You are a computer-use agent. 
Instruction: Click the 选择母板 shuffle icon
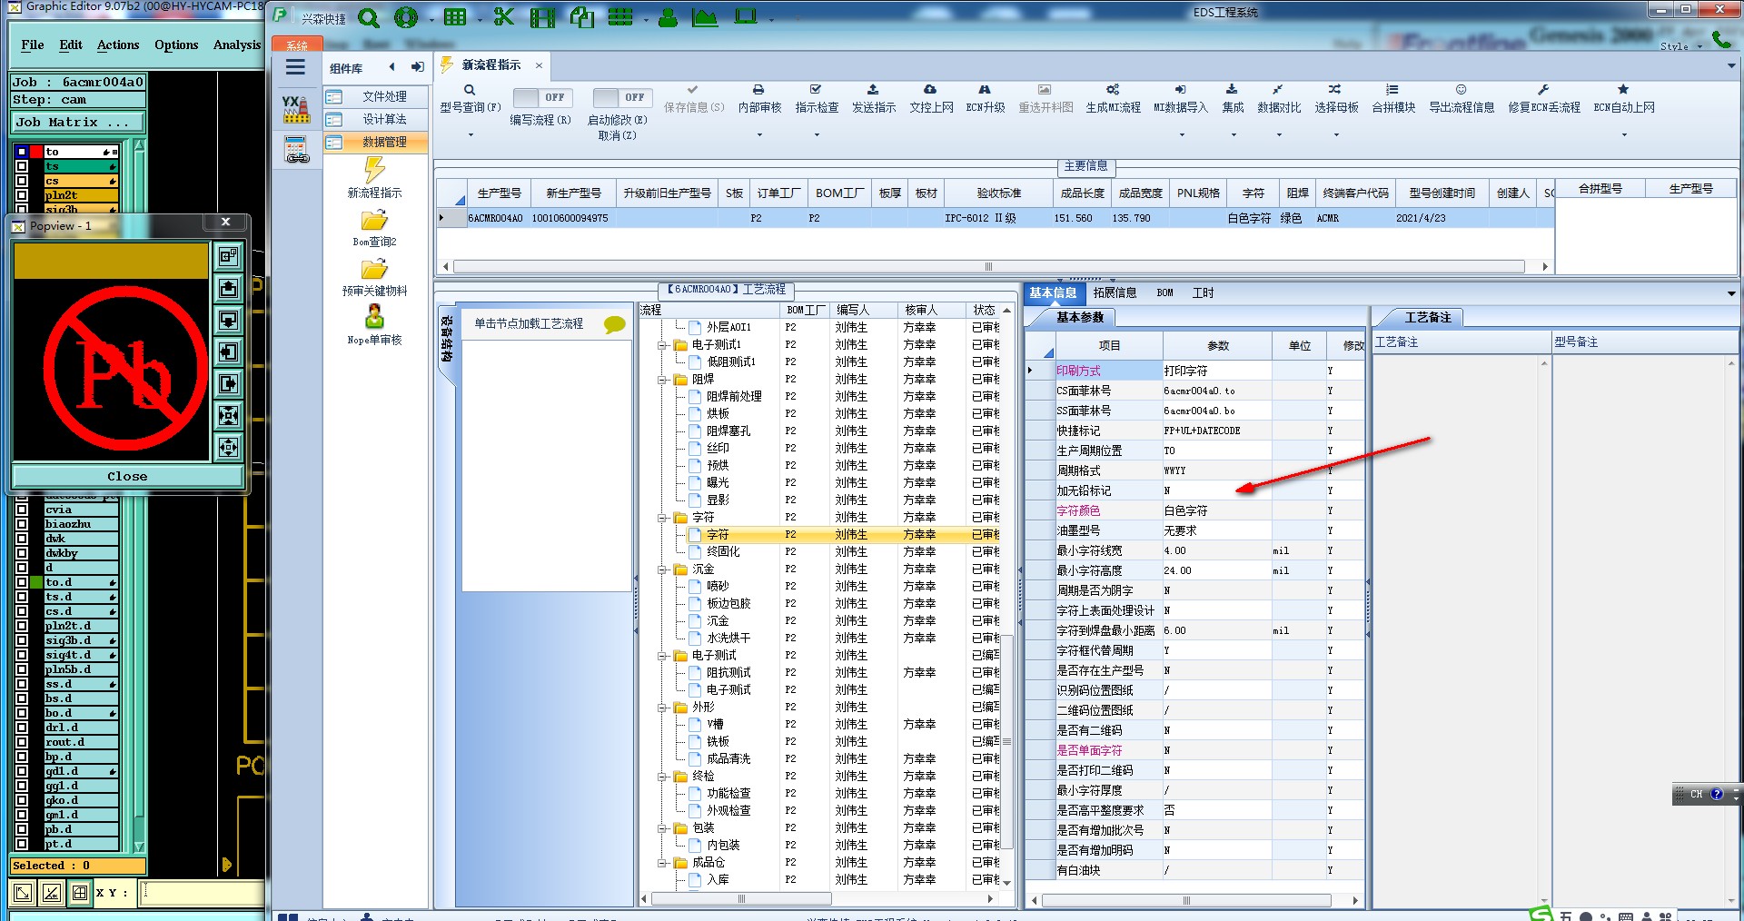1334,90
